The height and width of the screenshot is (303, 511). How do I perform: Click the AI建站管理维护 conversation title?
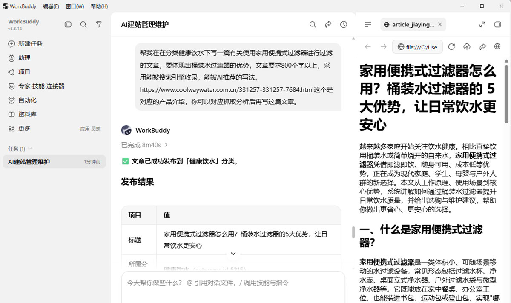(x=145, y=25)
